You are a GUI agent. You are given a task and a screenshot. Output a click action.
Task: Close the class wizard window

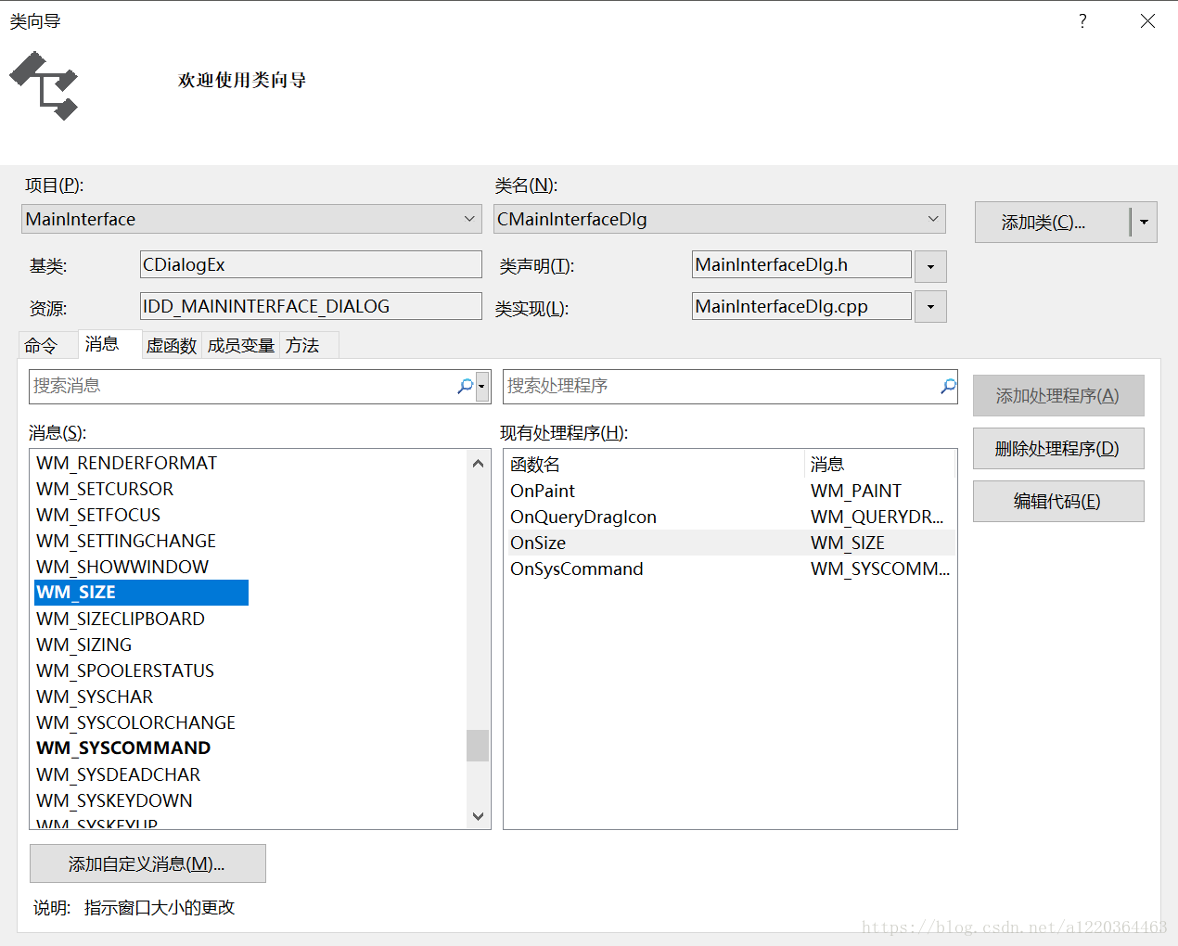1147,20
